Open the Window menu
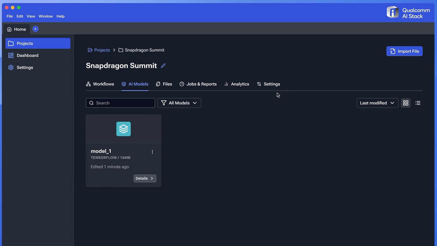437x246 pixels. click(46, 16)
